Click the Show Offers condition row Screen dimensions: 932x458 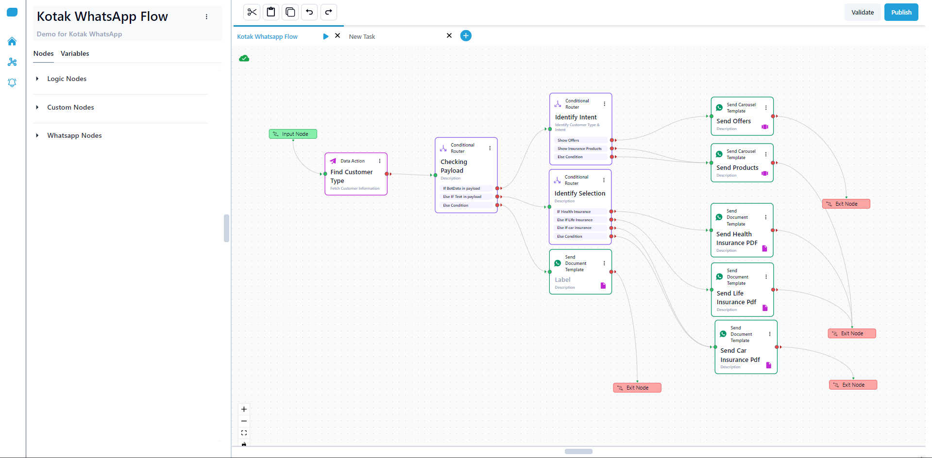click(581, 140)
